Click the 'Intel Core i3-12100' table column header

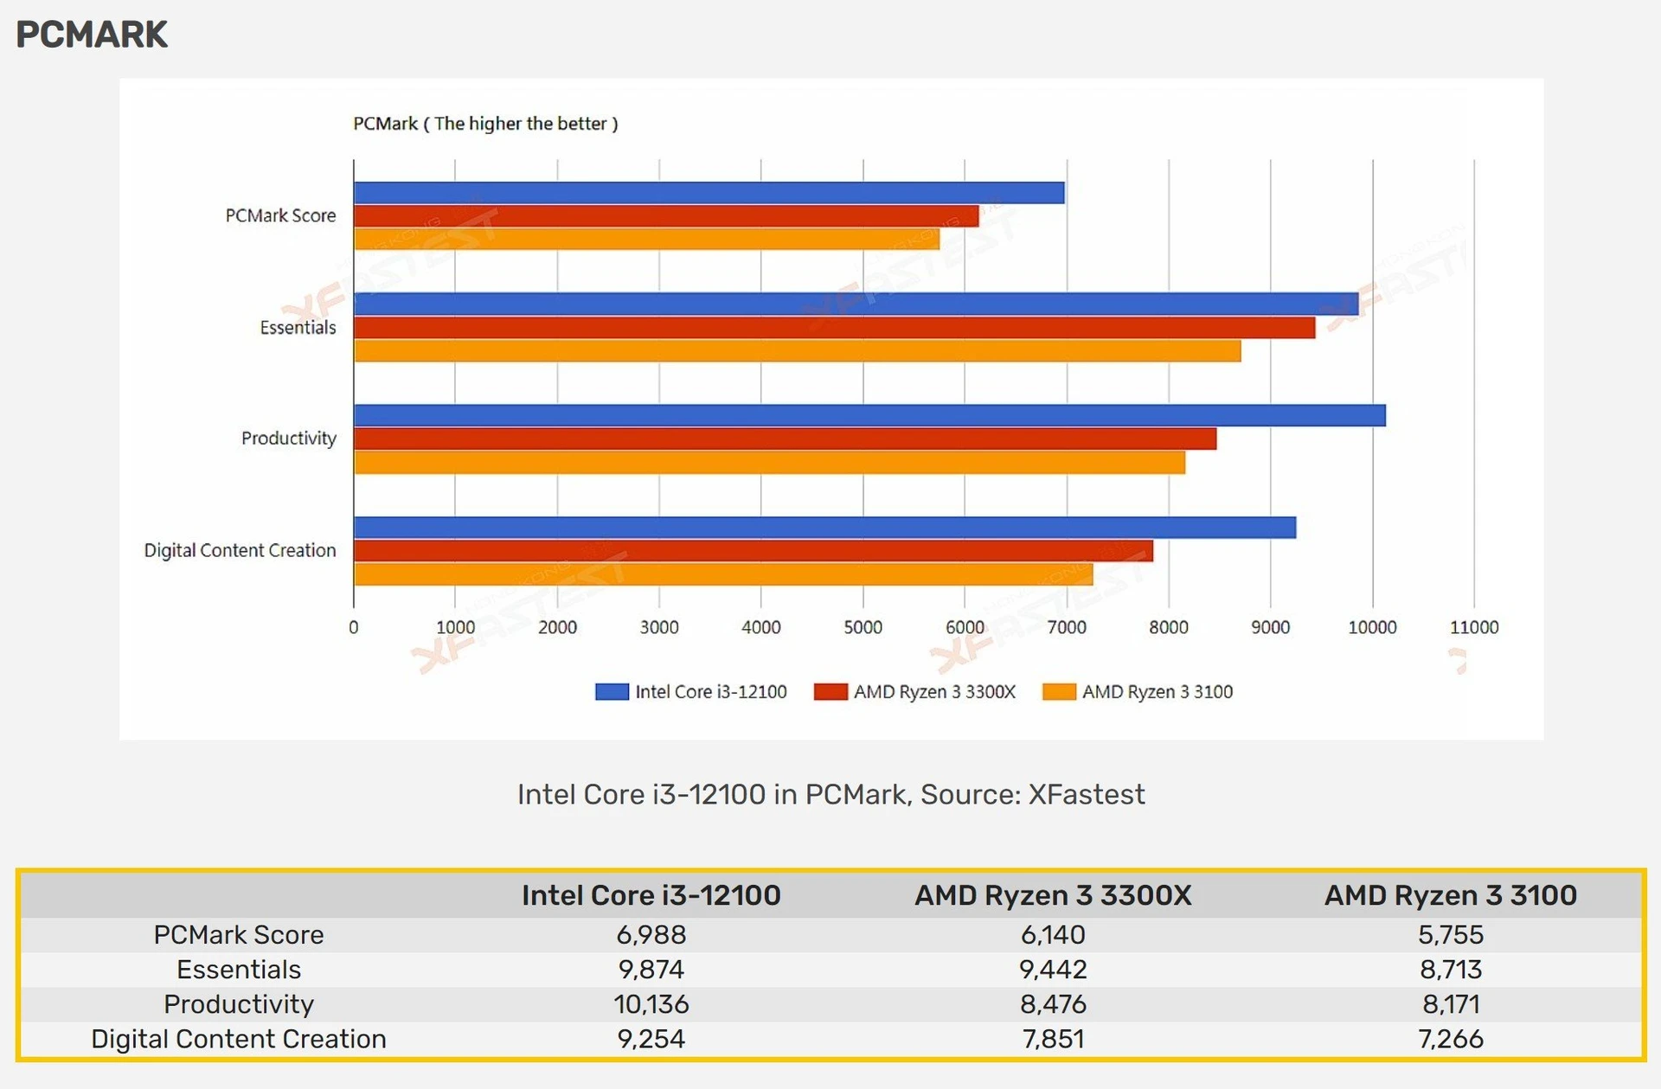point(651,895)
